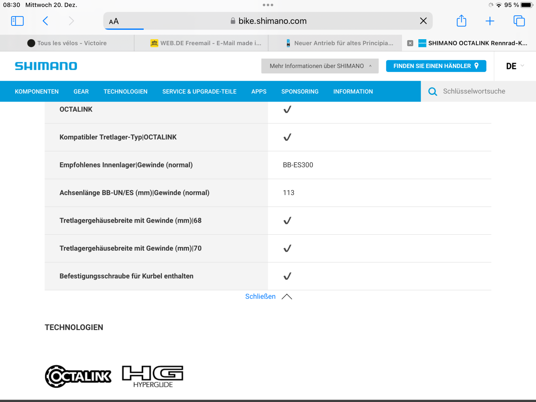Viewport: 536px width, 402px height.
Task: Go forward to the next page
Action: [x=71, y=21]
